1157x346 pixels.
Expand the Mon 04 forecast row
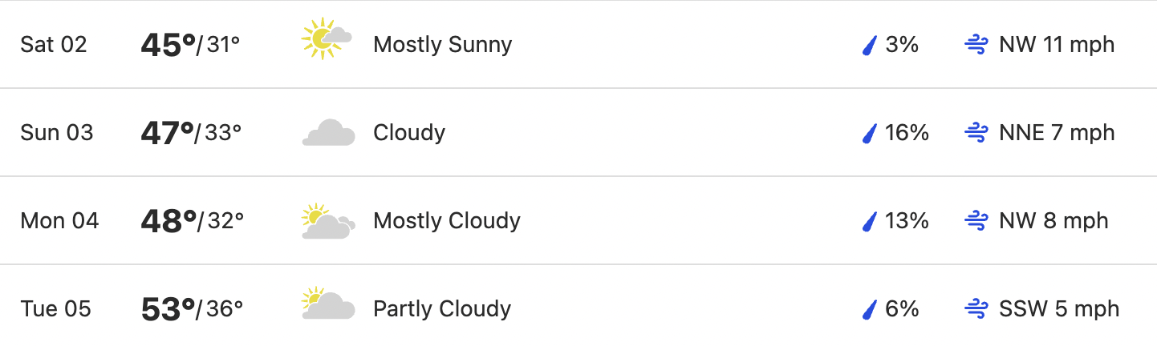578,220
